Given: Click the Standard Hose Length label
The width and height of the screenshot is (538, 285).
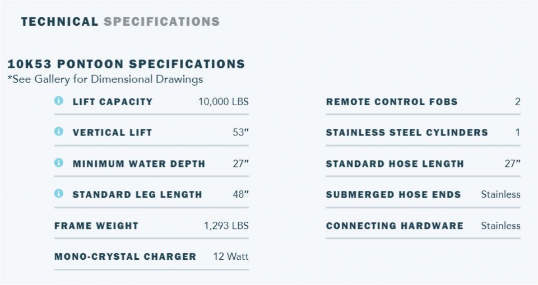Looking at the screenshot, I should pyautogui.click(x=395, y=164).
